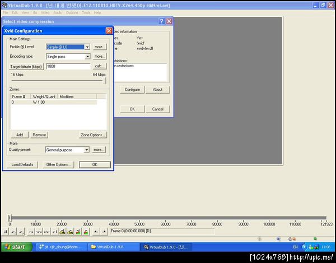
Task: Click more button beside Encoding type
Action: pos(100,57)
